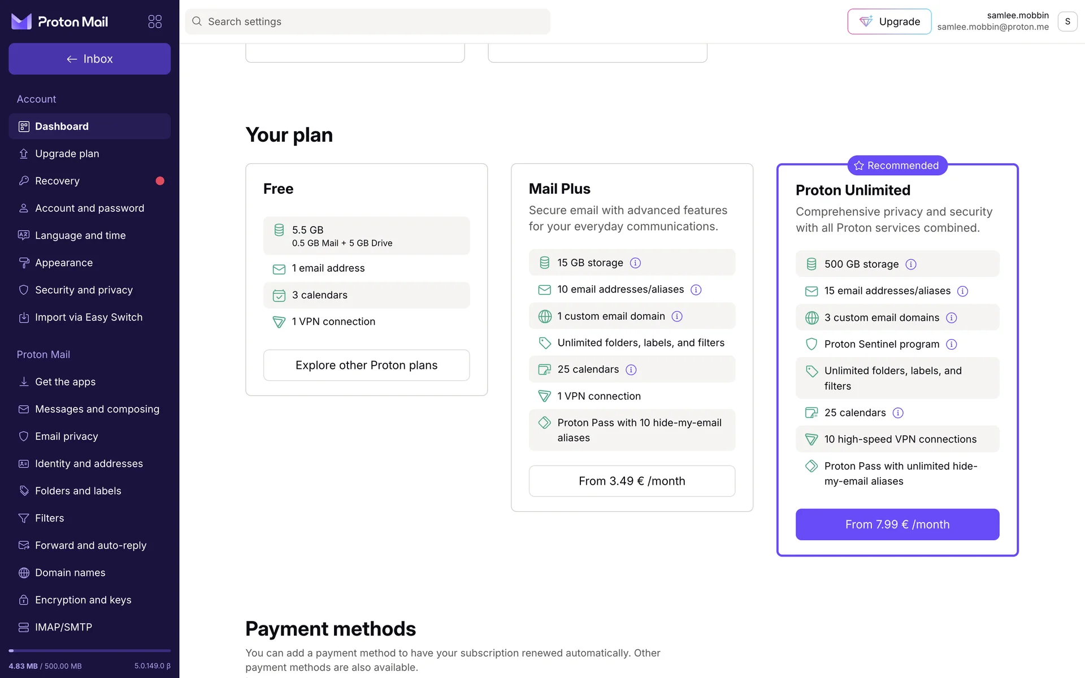The height and width of the screenshot is (678, 1085).
Task: Open the samlee.mobbin account dropdown
Action: [1067, 21]
